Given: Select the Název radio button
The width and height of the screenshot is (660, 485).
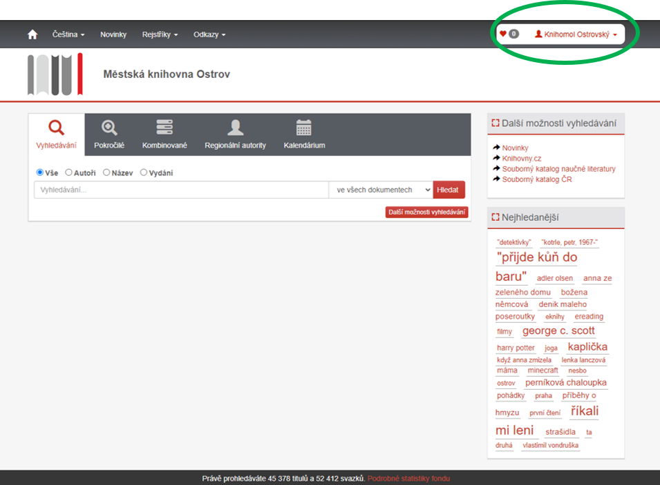Looking at the screenshot, I should pos(106,172).
